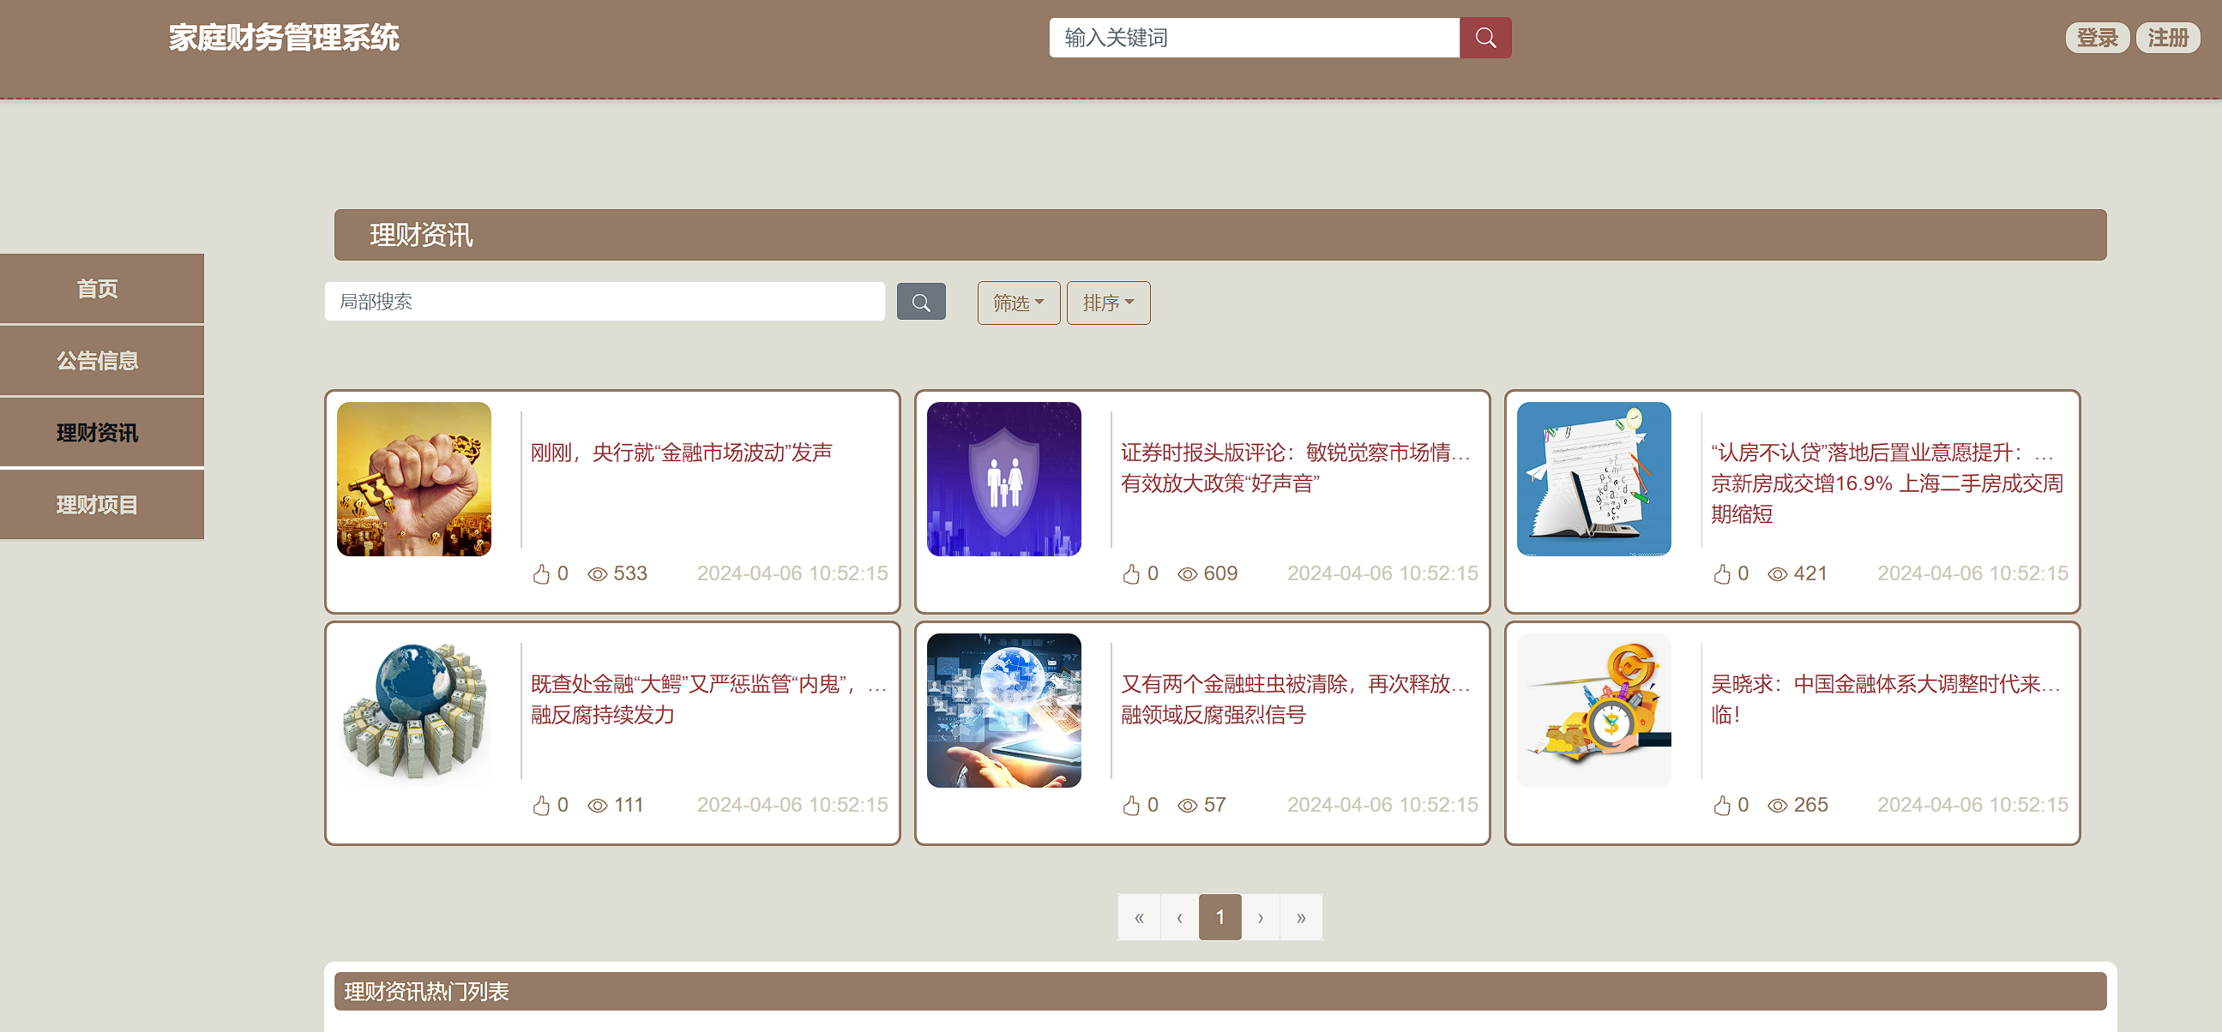
Task: Like the 既查处金融大鳄 article
Action: click(x=541, y=805)
